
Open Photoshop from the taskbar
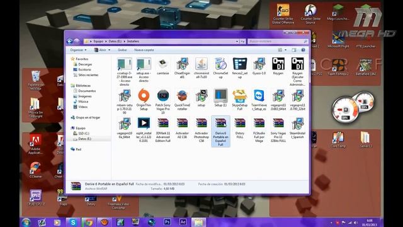pos(167,222)
